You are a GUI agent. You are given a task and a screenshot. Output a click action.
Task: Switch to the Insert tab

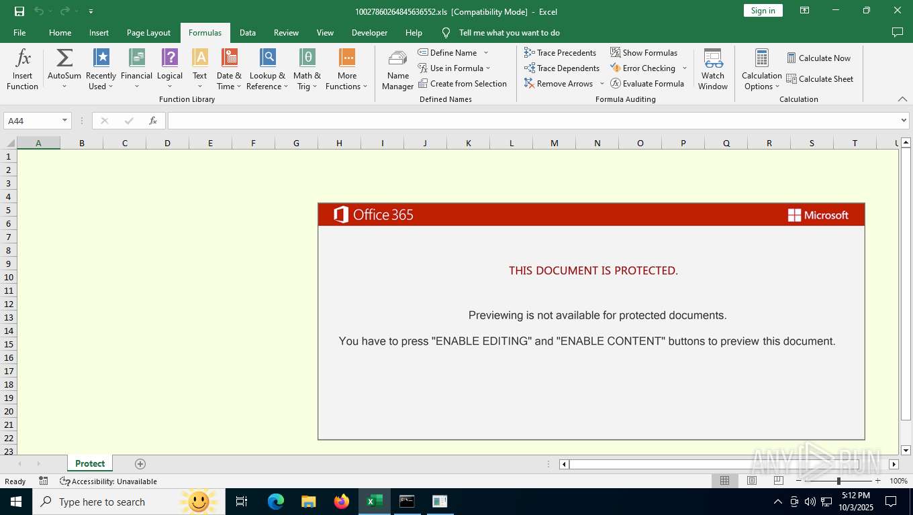tap(99, 32)
